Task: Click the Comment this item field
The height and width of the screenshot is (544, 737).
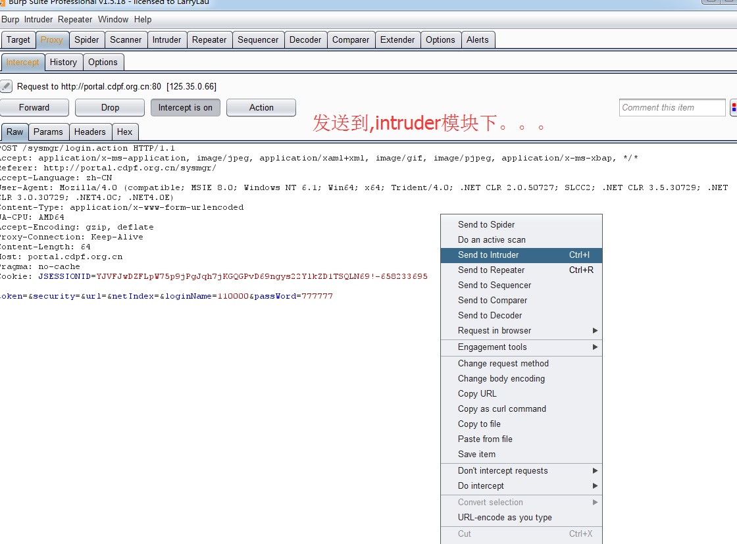Action: (x=672, y=108)
